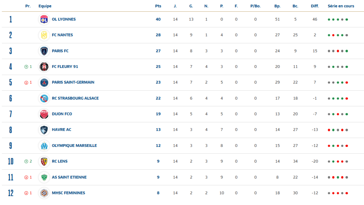Click the RC Lens team crest
Image resolution: width=364 pixels, height=205 pixels.
(x=44, y=161)
